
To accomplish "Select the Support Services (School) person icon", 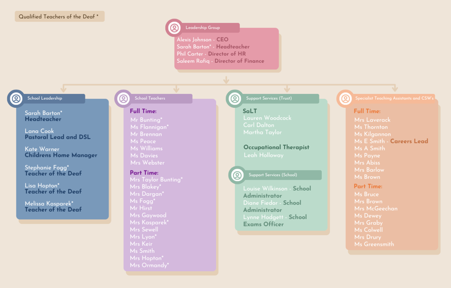I will [237, 175].
